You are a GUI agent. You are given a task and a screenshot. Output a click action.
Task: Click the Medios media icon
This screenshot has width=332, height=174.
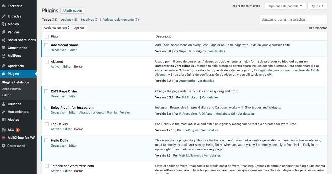pos(4,24)
